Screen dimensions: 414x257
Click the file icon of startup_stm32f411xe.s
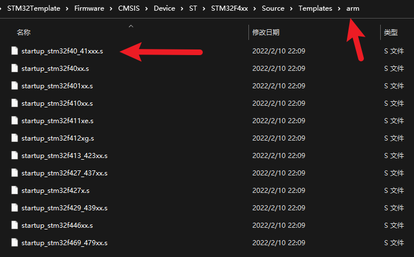(x=15, y=121)
